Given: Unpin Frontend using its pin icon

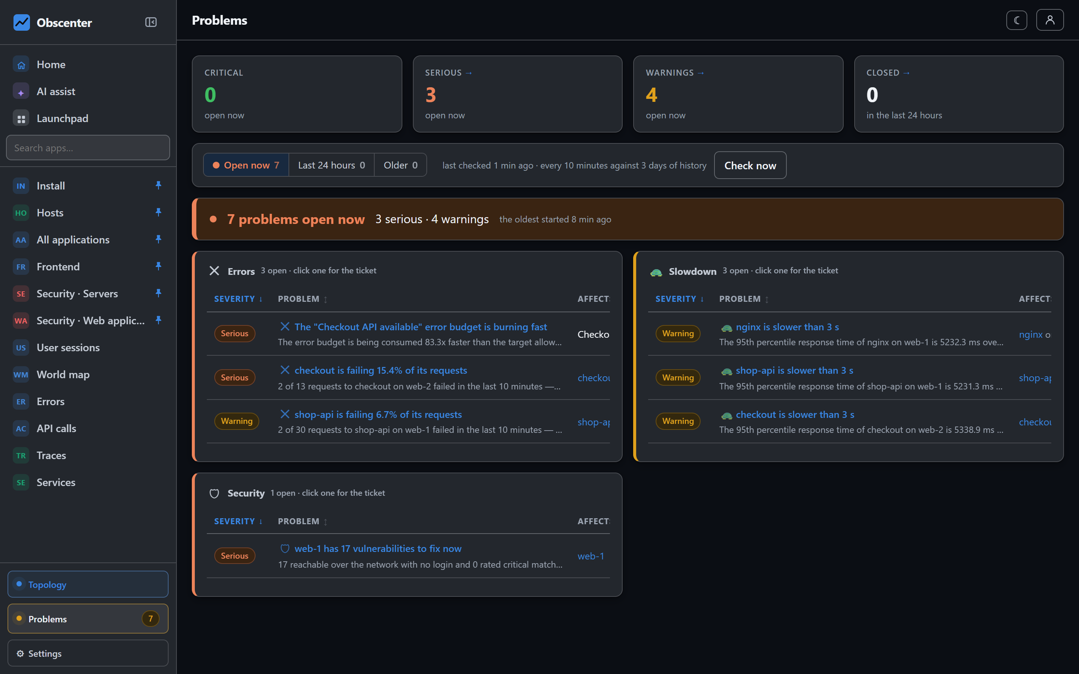Looking at the screenshot, I should (158, 267).
